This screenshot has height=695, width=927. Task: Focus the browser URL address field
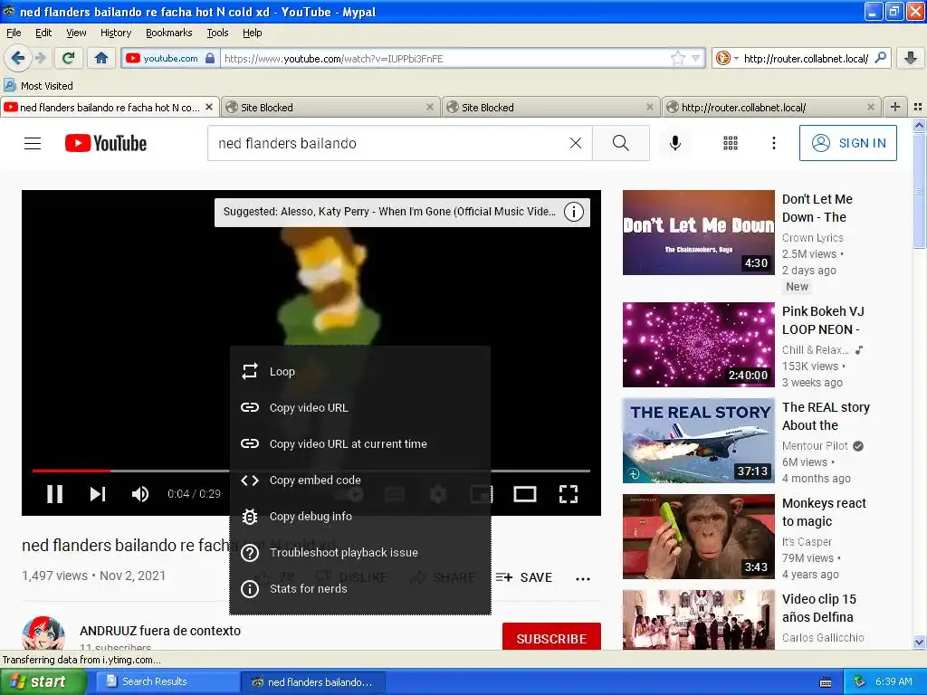(444, 58)
